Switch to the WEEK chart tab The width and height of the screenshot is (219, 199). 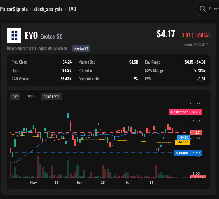pos(31,97)
